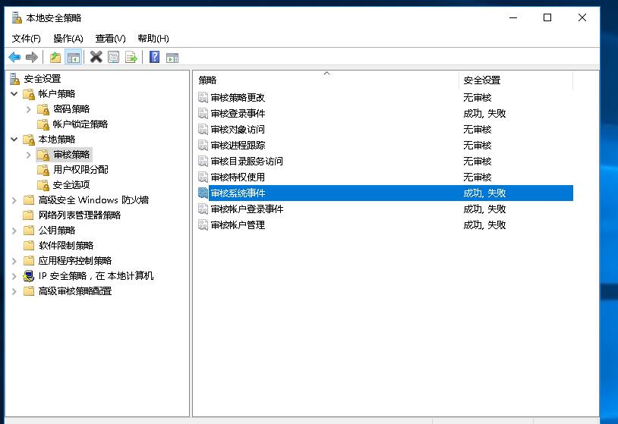
Task: Click the 帐户策略 folder icon
Action: pos(29,94)
